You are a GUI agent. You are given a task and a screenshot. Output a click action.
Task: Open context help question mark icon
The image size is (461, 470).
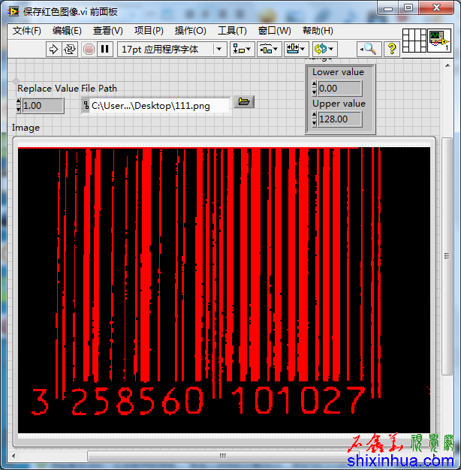coord(391,49)
